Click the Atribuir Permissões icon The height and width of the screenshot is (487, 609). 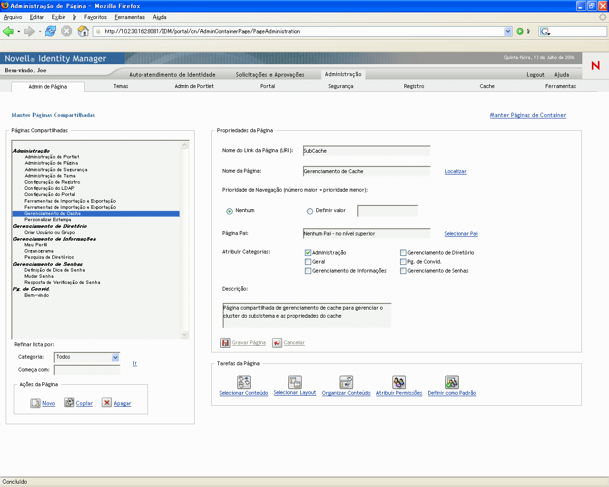(399, 382)
